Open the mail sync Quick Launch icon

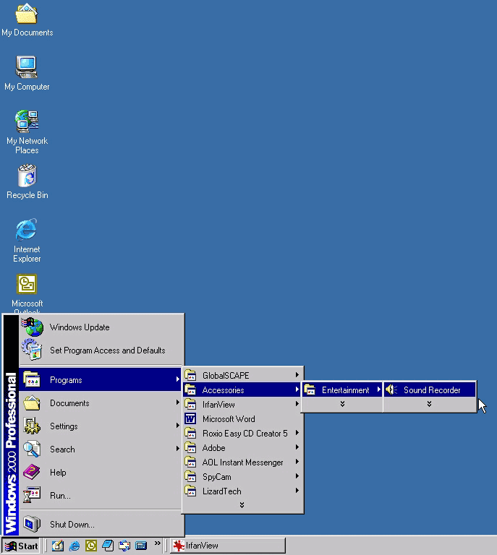point(124,546)
